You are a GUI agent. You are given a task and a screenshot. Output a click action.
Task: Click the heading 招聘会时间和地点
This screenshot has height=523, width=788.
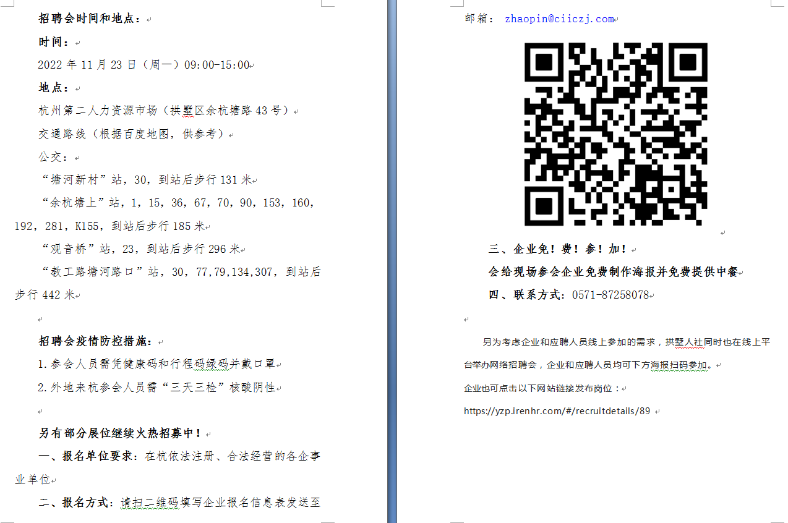(x=90, y=19)
